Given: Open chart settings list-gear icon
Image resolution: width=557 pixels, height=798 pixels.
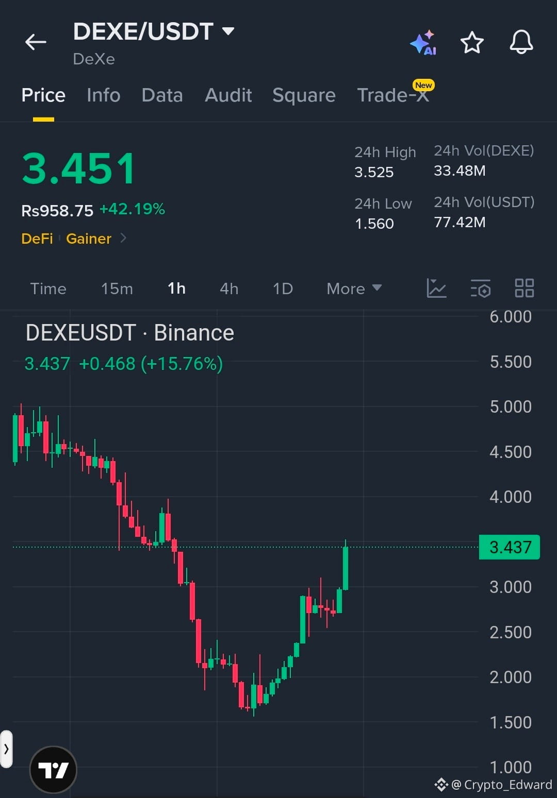Looking at the screenshot, I should coord(481,288).
